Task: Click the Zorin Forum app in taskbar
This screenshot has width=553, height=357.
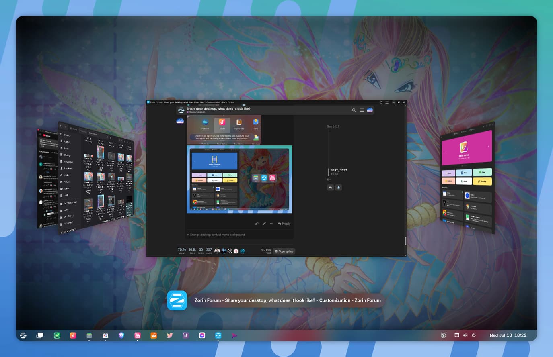Action: [x=218, y=335]
